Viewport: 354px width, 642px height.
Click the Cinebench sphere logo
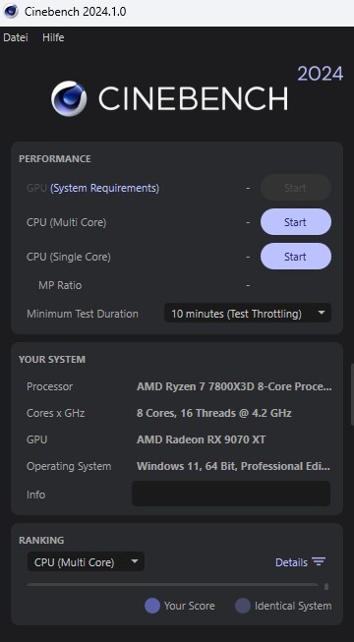coord(69,98)
